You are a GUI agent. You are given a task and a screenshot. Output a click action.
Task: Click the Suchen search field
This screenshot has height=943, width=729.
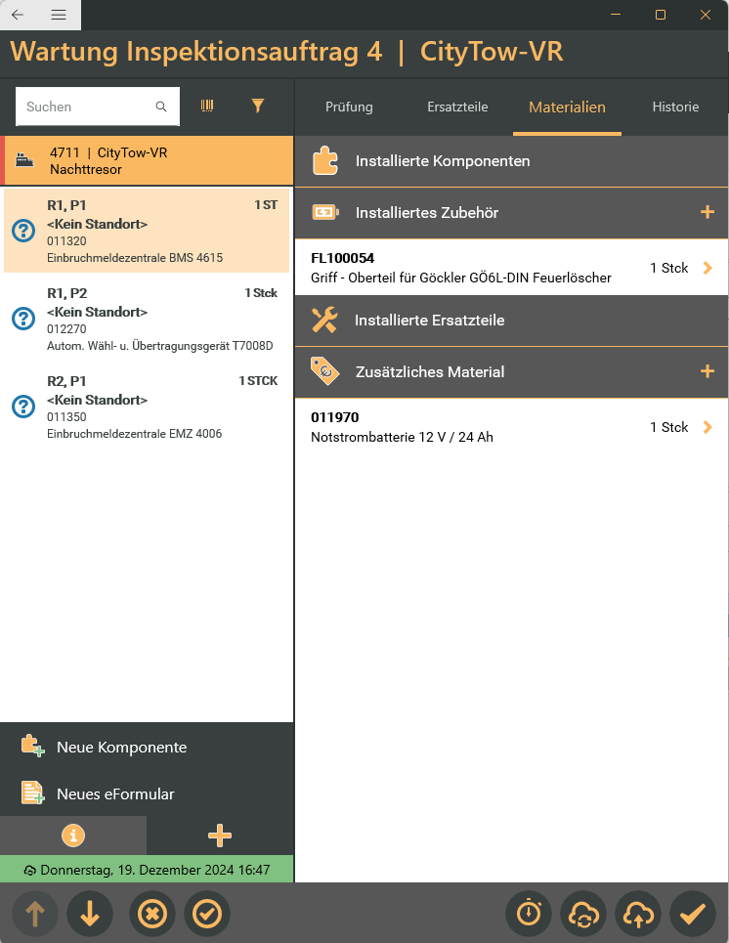tap(88, 107)
